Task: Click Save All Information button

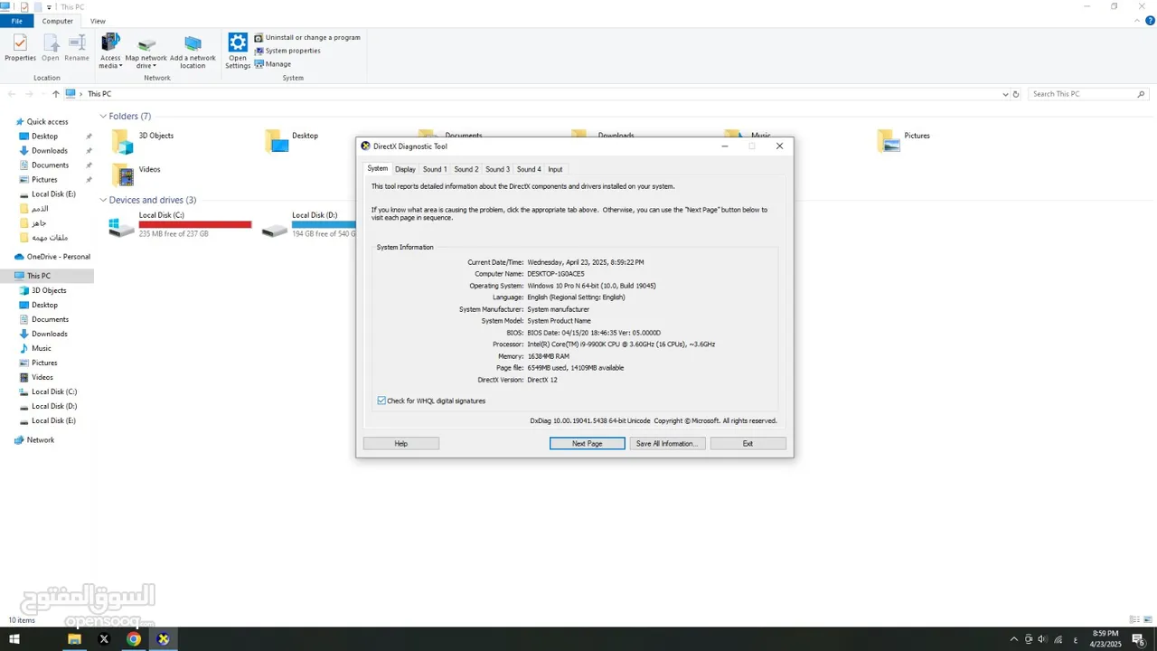Action: click(x=667, y=443)
